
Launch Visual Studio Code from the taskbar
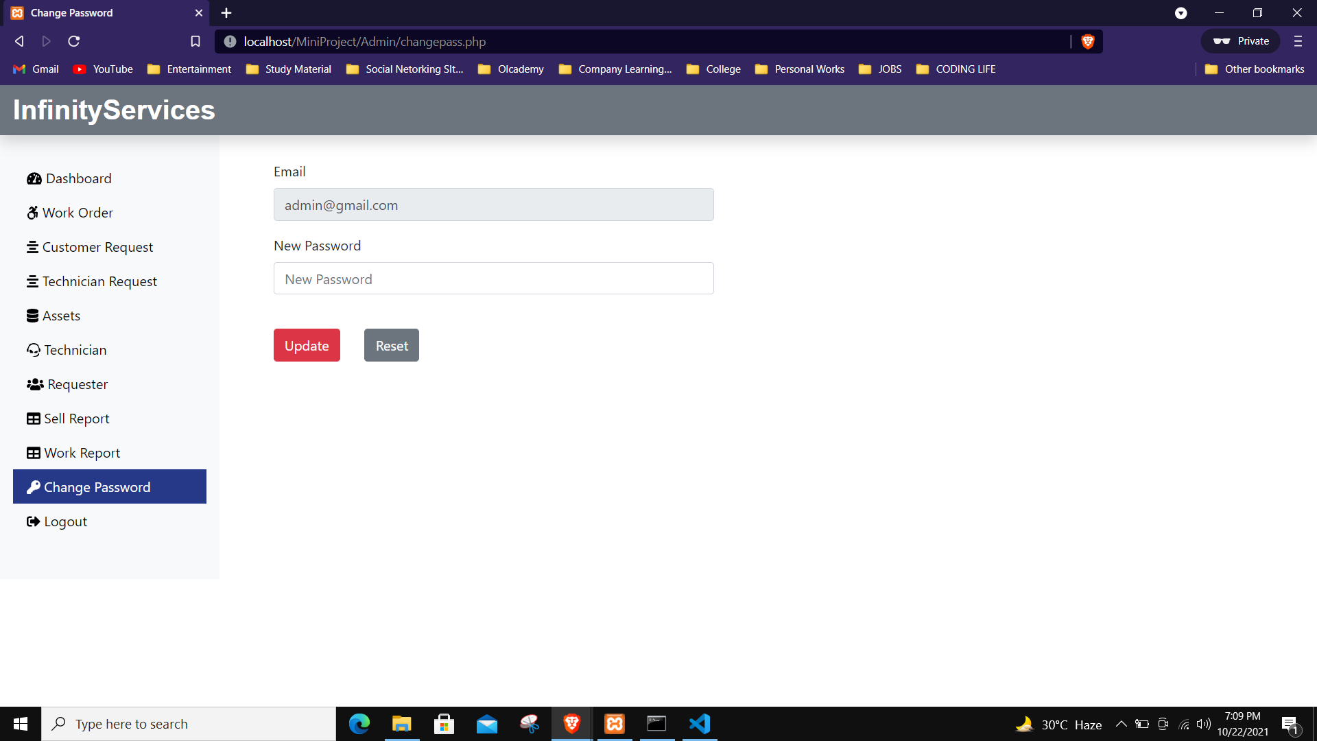(699, 723)
